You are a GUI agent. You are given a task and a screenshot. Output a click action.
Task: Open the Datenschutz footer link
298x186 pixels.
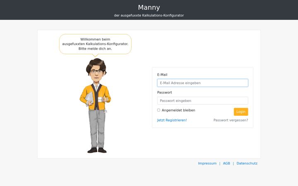tap(247, 163)
